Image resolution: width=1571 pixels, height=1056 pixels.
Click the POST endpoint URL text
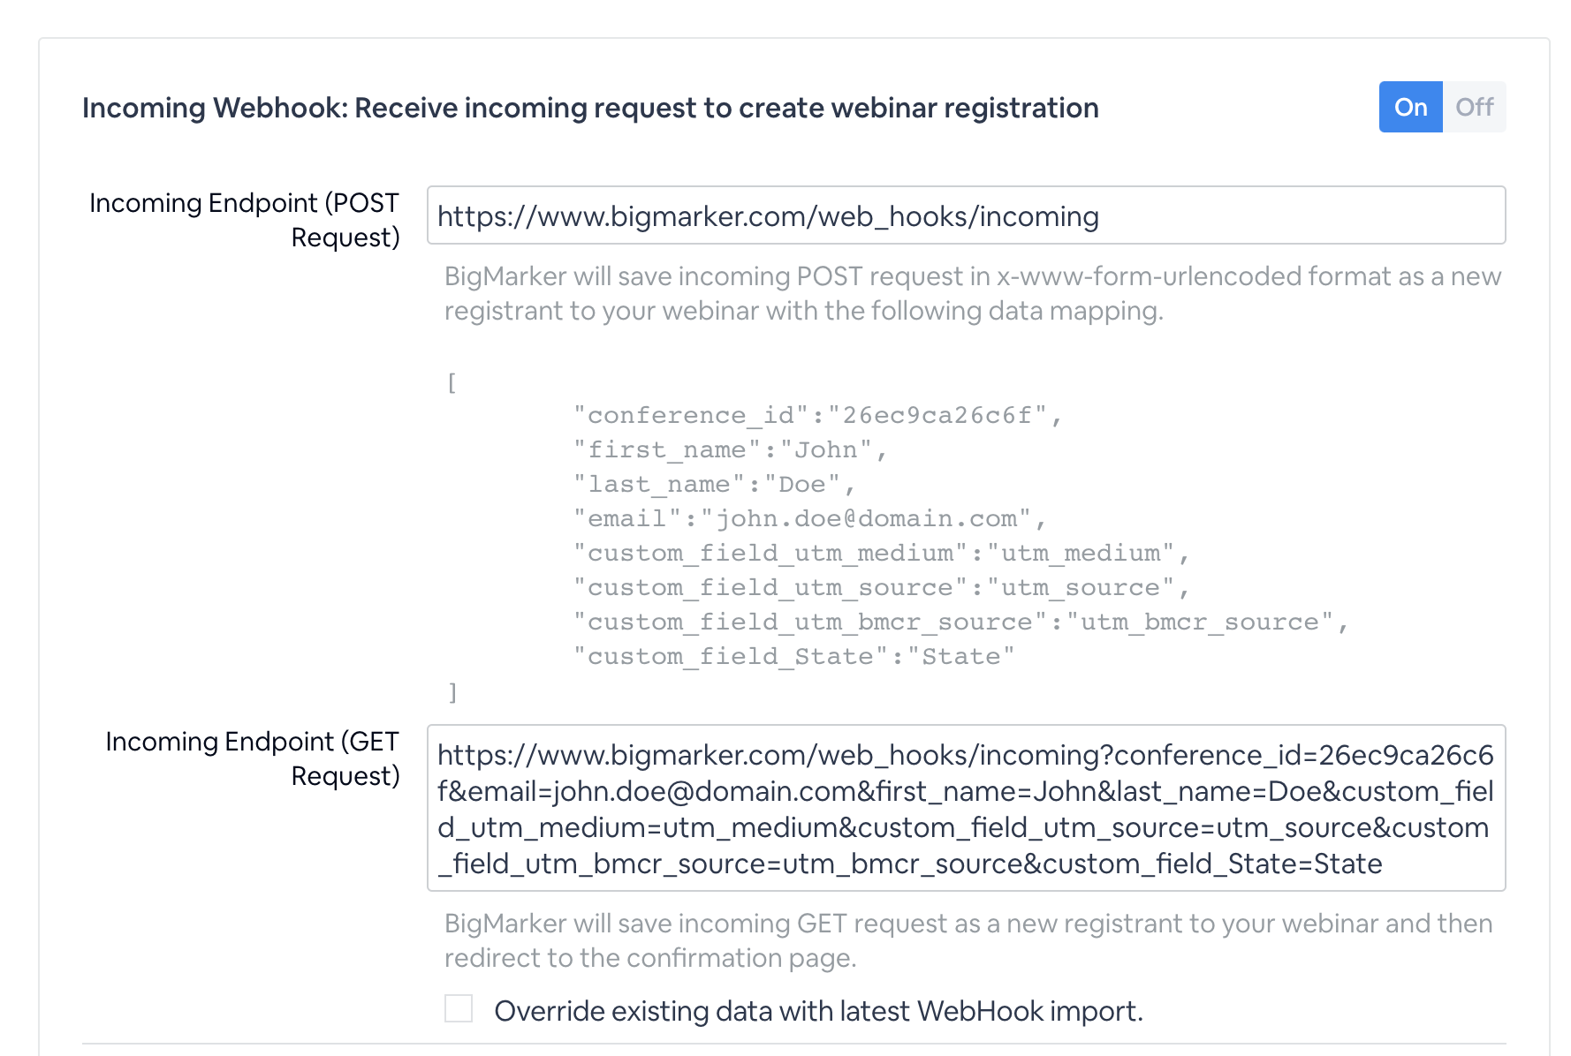click(x=768, y=215)
